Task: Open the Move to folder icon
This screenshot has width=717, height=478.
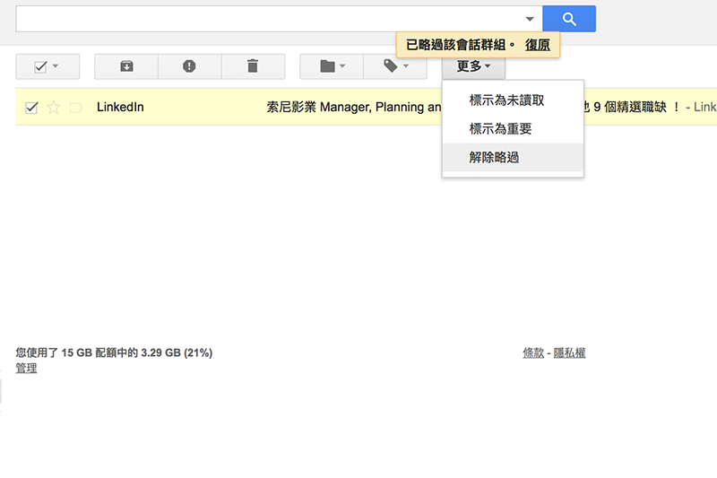Action: 331,66
